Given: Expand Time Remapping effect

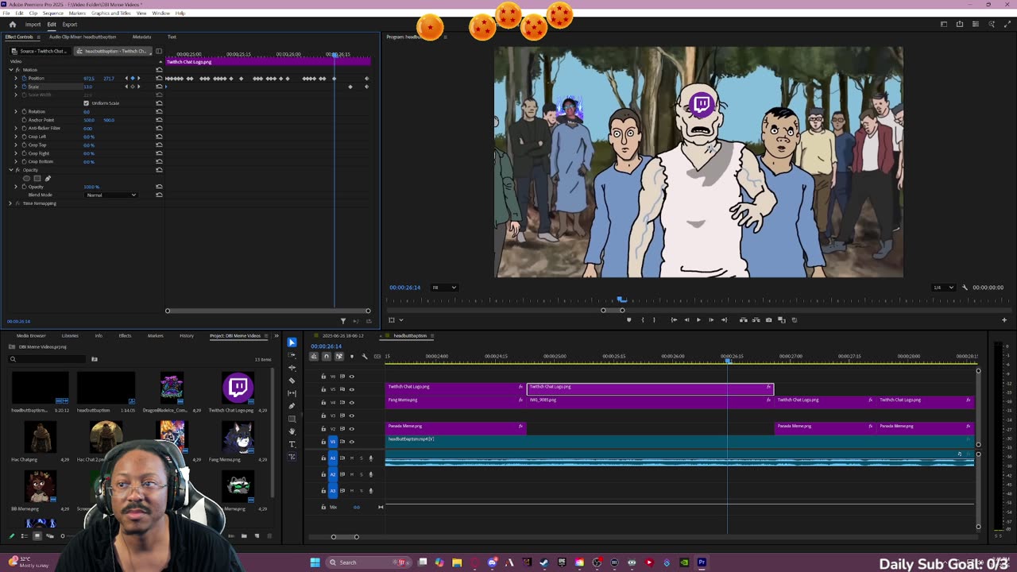Looking at the screenshot, I should (x=10, y=203).
